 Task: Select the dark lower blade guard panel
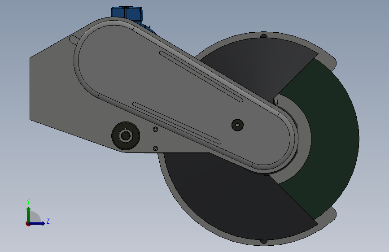(x=238, y=199)
